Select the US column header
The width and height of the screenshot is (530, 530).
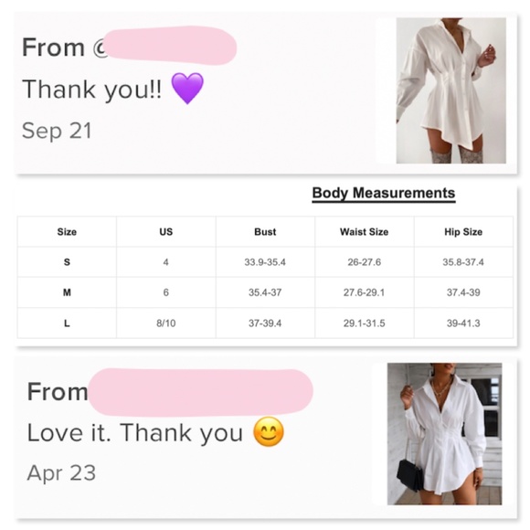(x=166, y=232)
